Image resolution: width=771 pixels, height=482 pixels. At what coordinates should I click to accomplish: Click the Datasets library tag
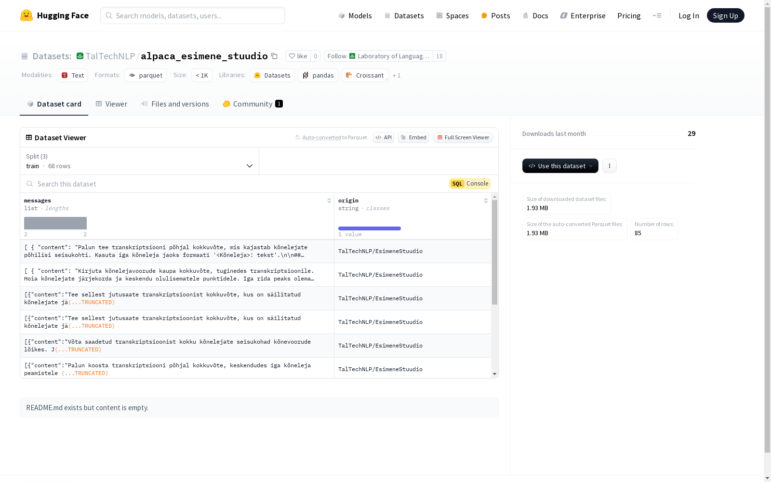click(272, 75)
